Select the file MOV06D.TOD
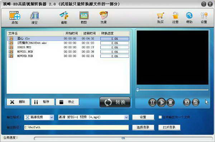The width and height of the screenshot is (215, 142). click(x=25, y=56)
